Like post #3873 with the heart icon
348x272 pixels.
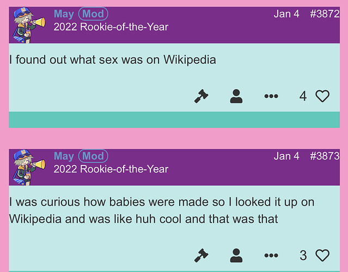[322, 255]
